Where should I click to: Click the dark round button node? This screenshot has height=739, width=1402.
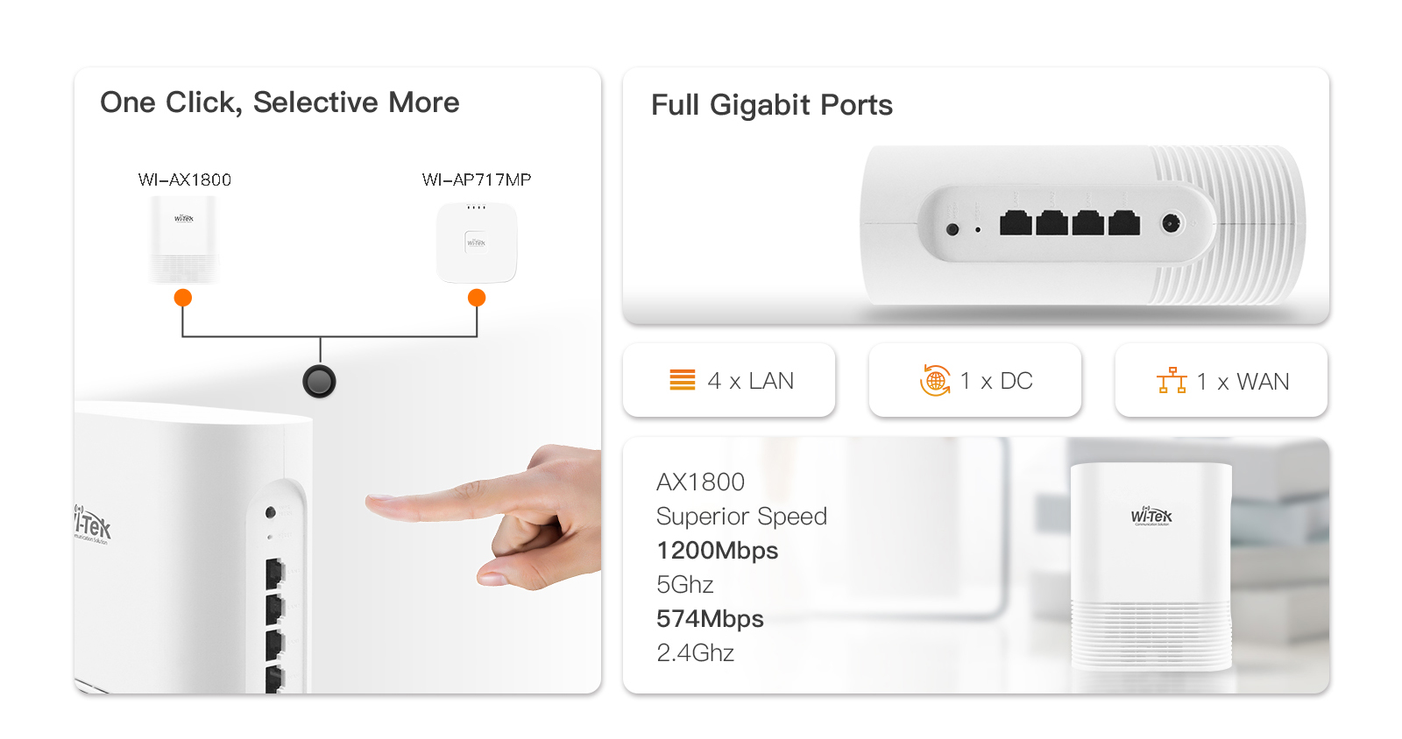pos(319,381)
